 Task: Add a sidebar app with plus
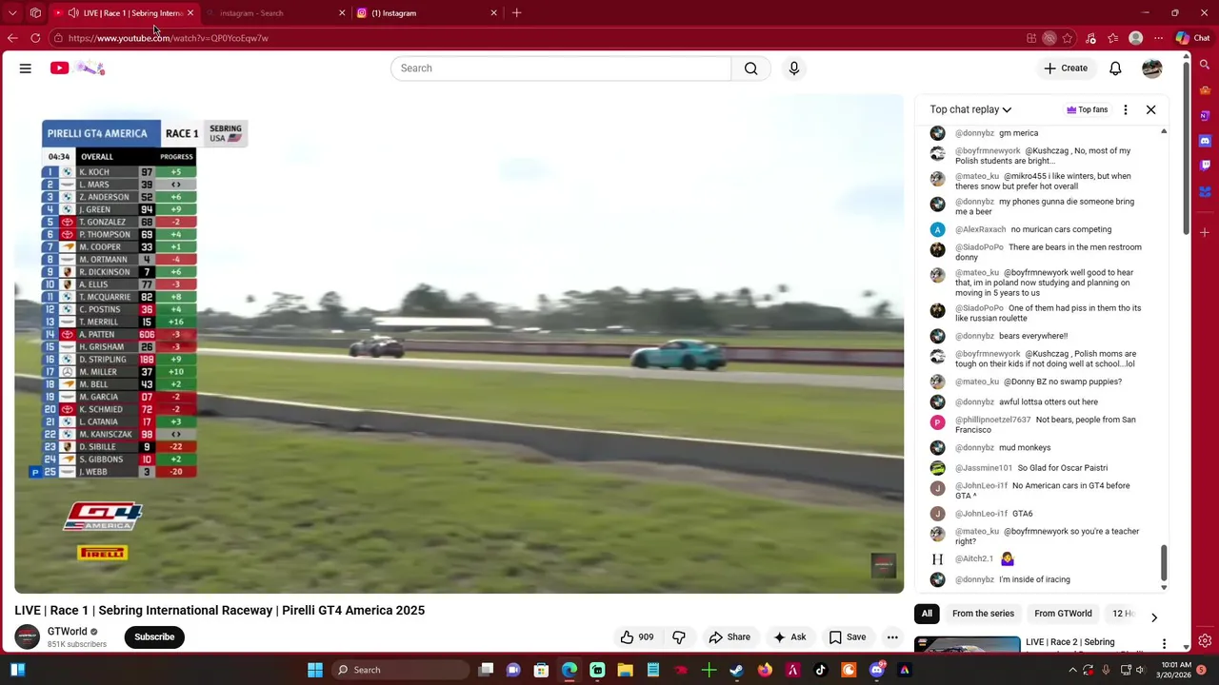pyautogui.click(x=1205, y=232)
